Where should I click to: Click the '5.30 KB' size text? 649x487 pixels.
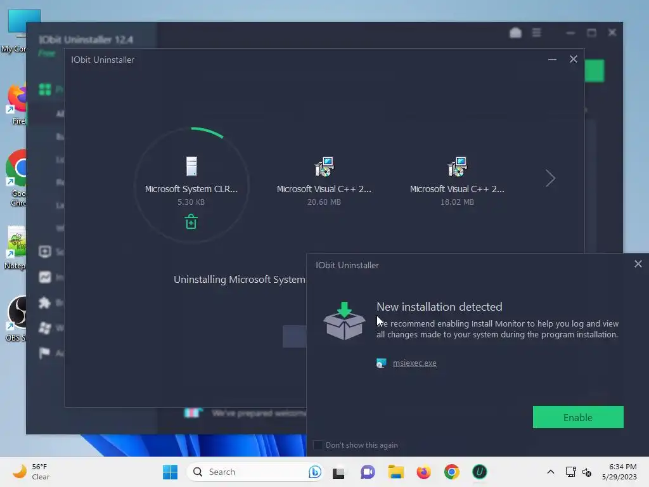191,202
